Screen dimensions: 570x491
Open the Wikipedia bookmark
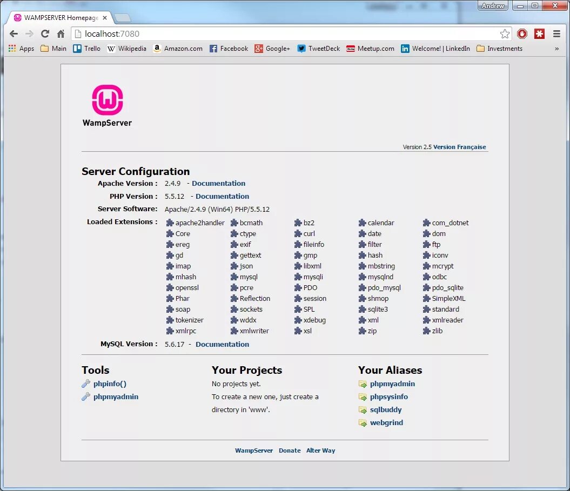coord(126,48)
